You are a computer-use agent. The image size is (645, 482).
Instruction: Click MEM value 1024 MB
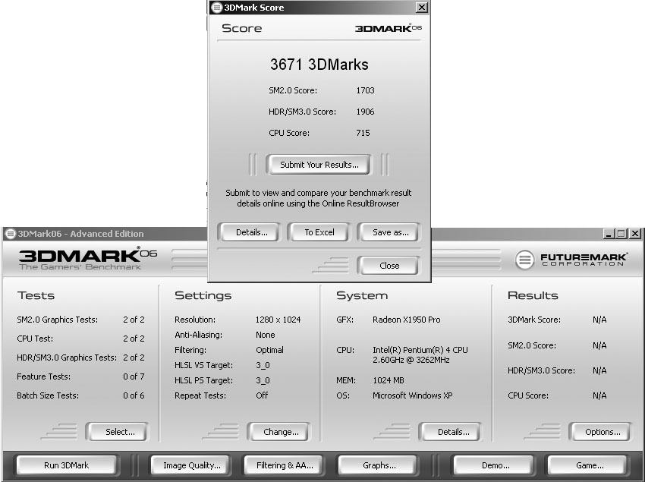pyautogui.click(x=389, y=380)
